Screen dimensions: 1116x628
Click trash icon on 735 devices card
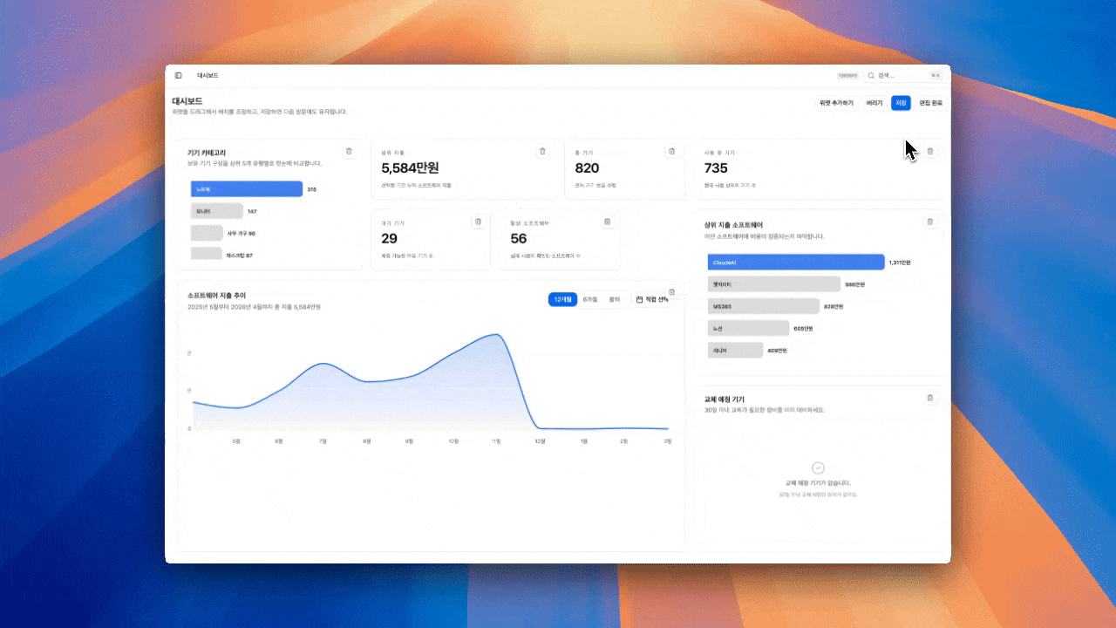[x=929, y=151]
